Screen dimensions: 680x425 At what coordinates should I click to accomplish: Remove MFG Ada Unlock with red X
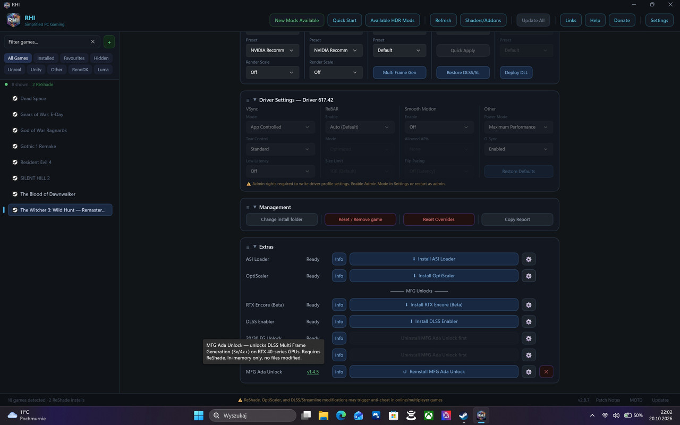pos(546,372)
